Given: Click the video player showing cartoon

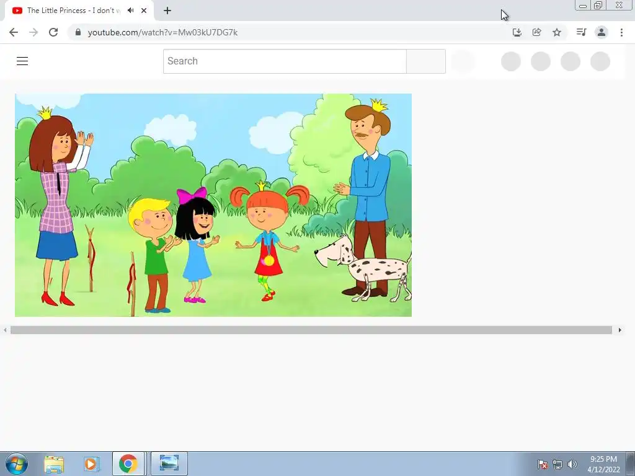Looking at the screenshot, I should tap(213, 205).
